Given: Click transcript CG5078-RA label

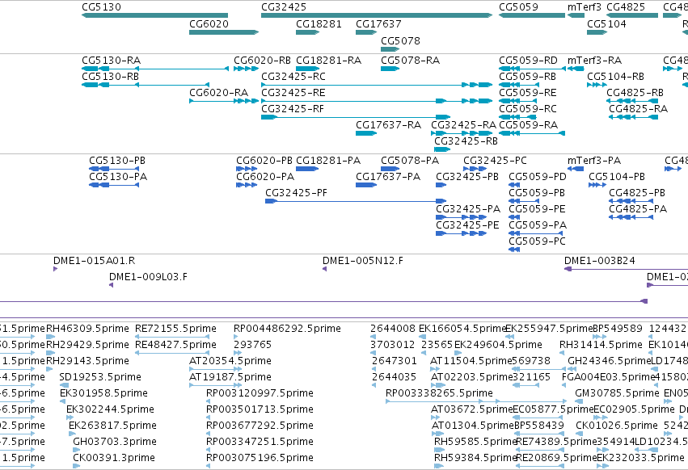Looking at the screenshot, I should (x=410, y=61).
